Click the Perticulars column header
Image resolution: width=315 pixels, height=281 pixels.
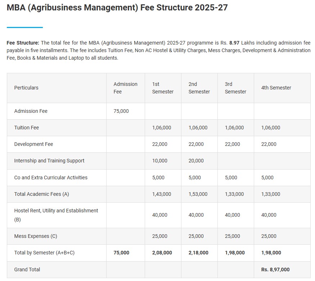[26, 88]
